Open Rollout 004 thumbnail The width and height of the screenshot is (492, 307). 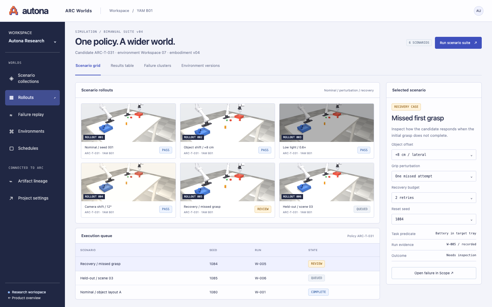pos(128,182)
